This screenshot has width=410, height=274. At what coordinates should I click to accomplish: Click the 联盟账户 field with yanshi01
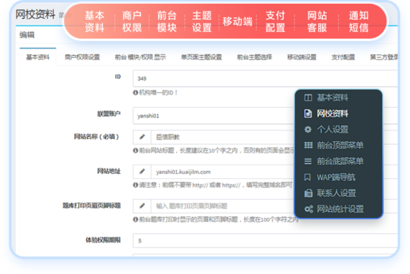pyautogui.click(x=213, y=115)
